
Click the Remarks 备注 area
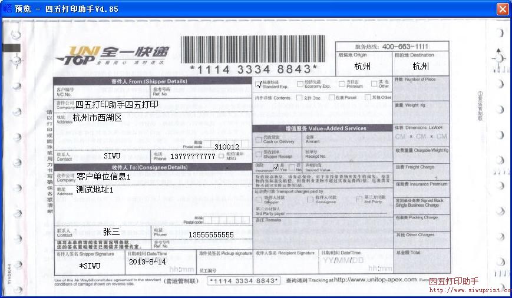click(323, 233)
